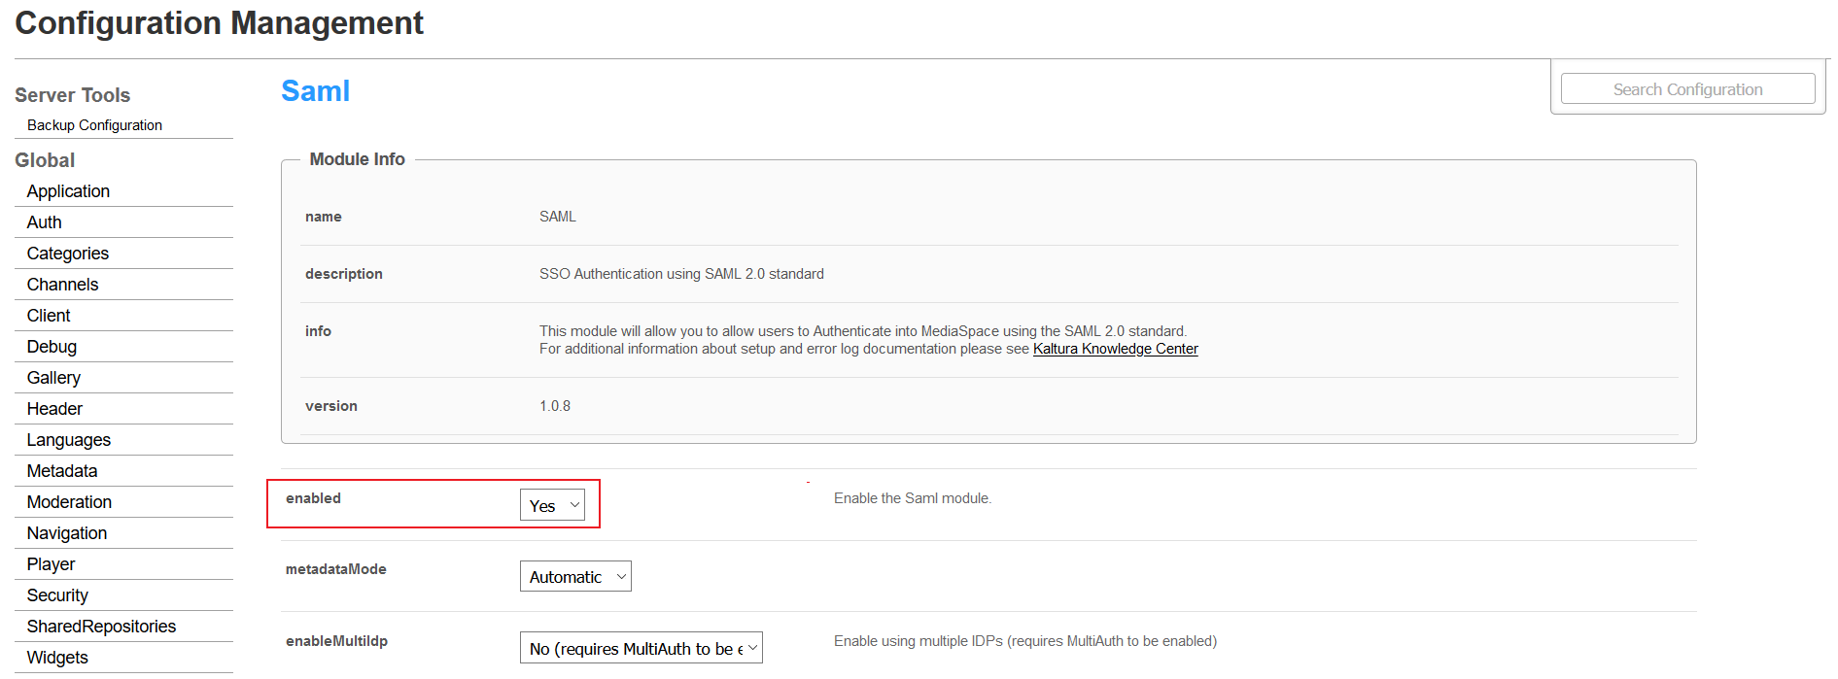This screenshot has height=679, width=1838.
Task: Click the name value SAML
Action: (x=558, y=217)
